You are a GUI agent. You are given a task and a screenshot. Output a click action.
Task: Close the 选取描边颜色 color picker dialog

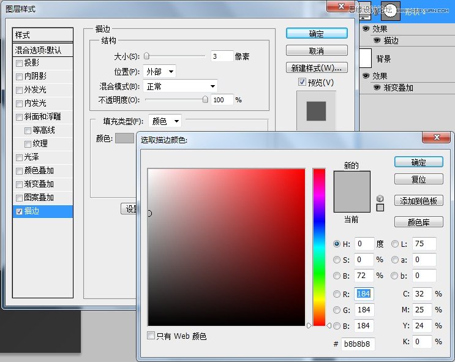pos(437,137)
